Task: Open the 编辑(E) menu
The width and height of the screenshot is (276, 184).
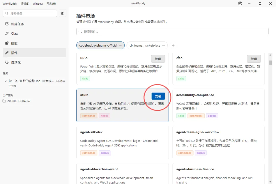Action: click(25, 4)
